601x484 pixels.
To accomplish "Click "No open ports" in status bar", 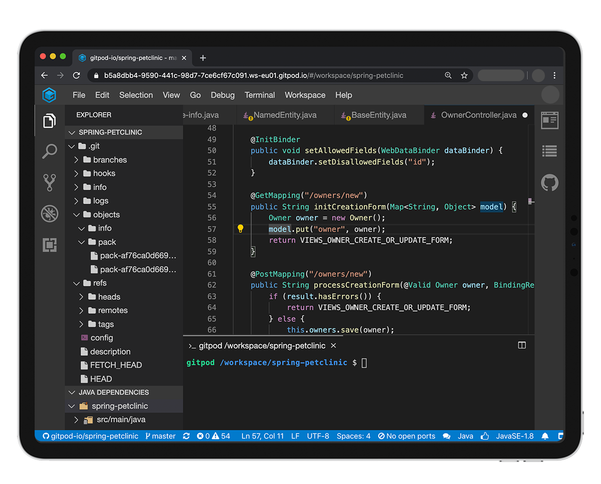I will (x=407, y=436).
